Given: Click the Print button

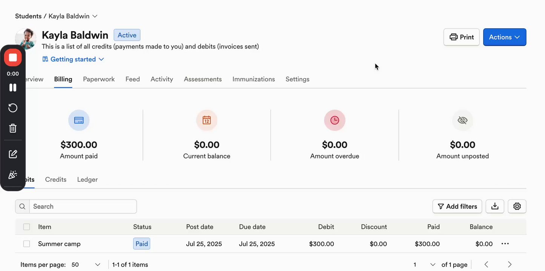Looking at the screenshot, I should 461,37.
